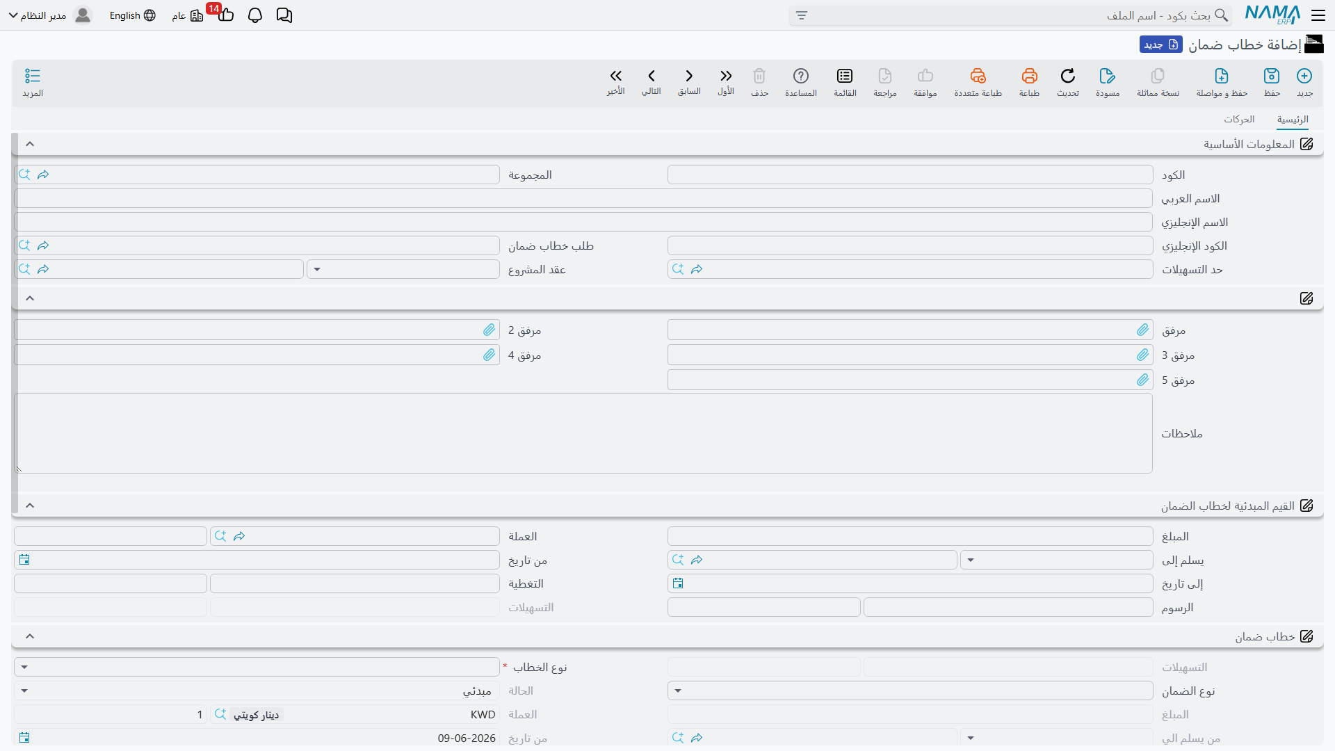This screenshot has width=1335, height=751.
Task: Click the NAMA ERP logo
Action: coord(1272,15)
